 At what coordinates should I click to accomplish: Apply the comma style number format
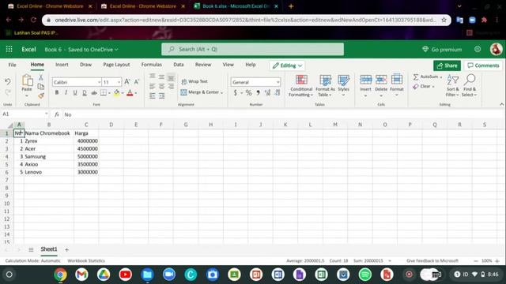[258, 93]
